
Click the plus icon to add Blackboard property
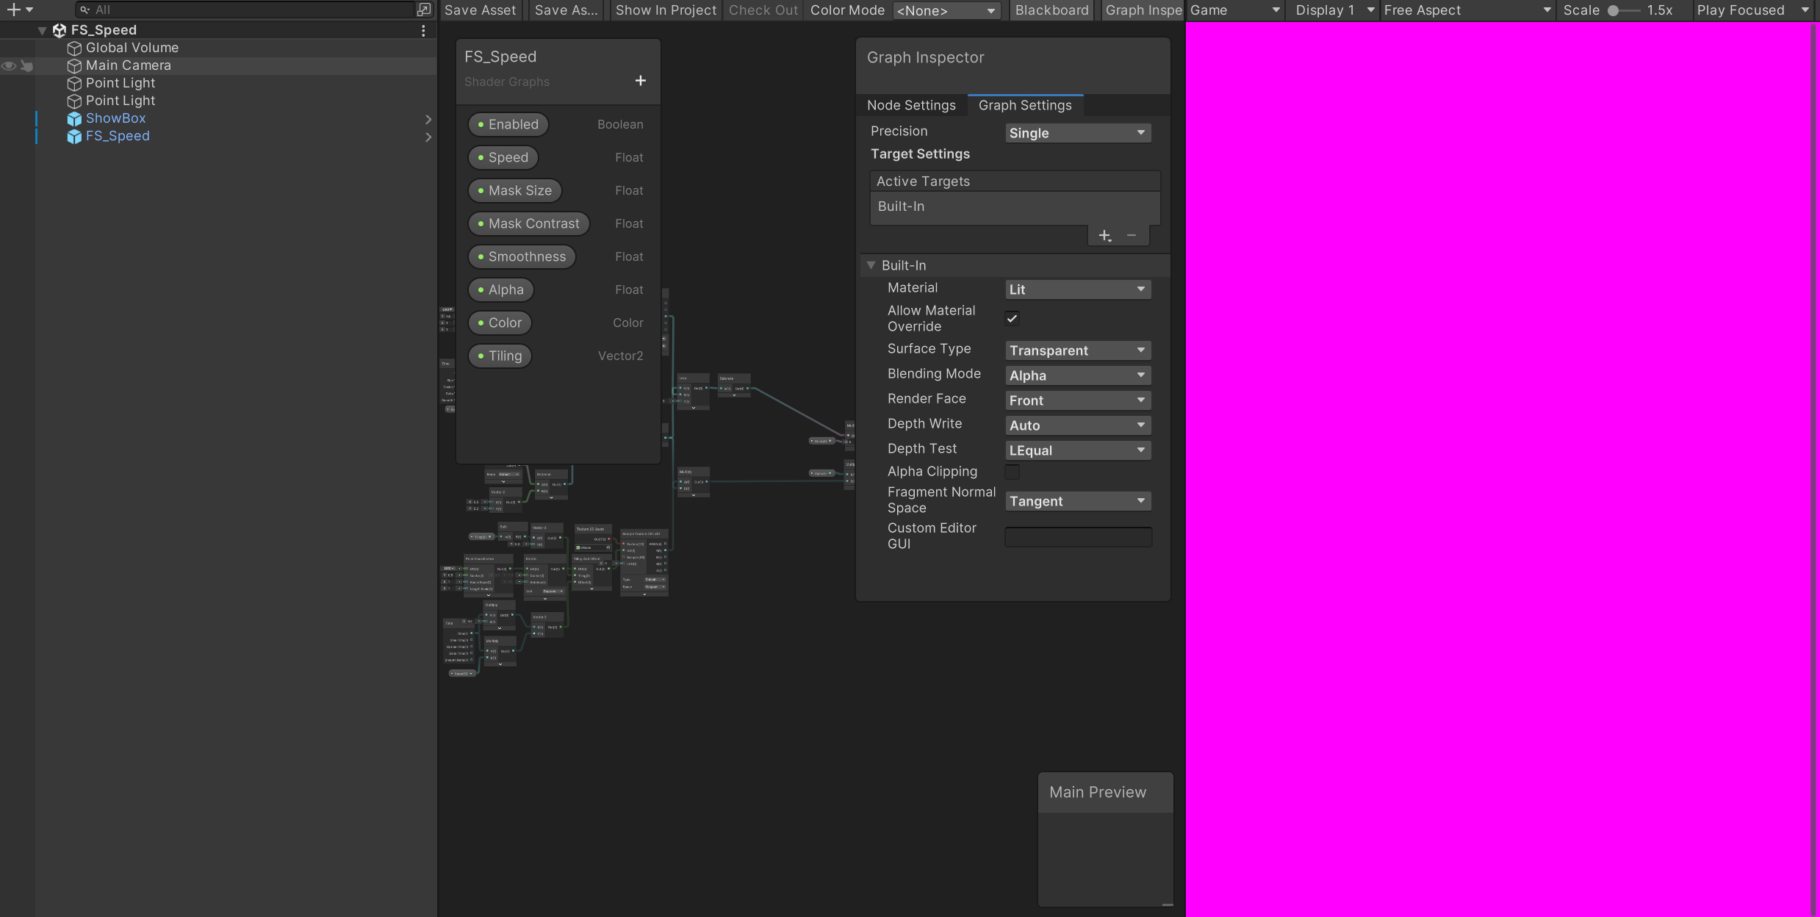click(640, 81)
